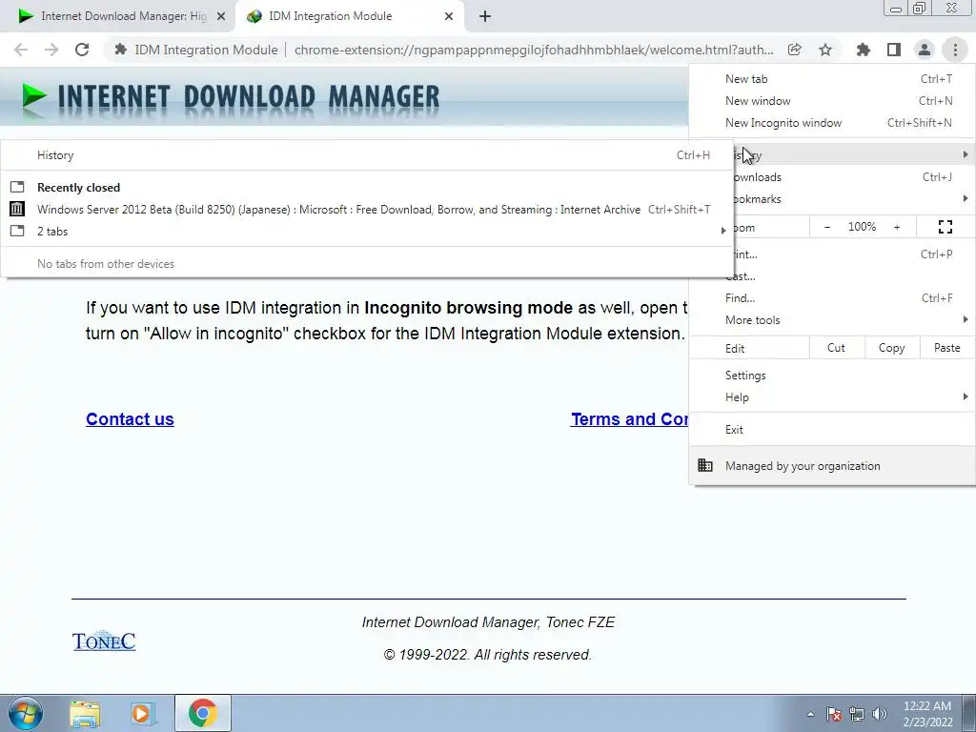
Task: Increase zoom with the plus button
Action: pyautogui.click(x=897, y=227)
